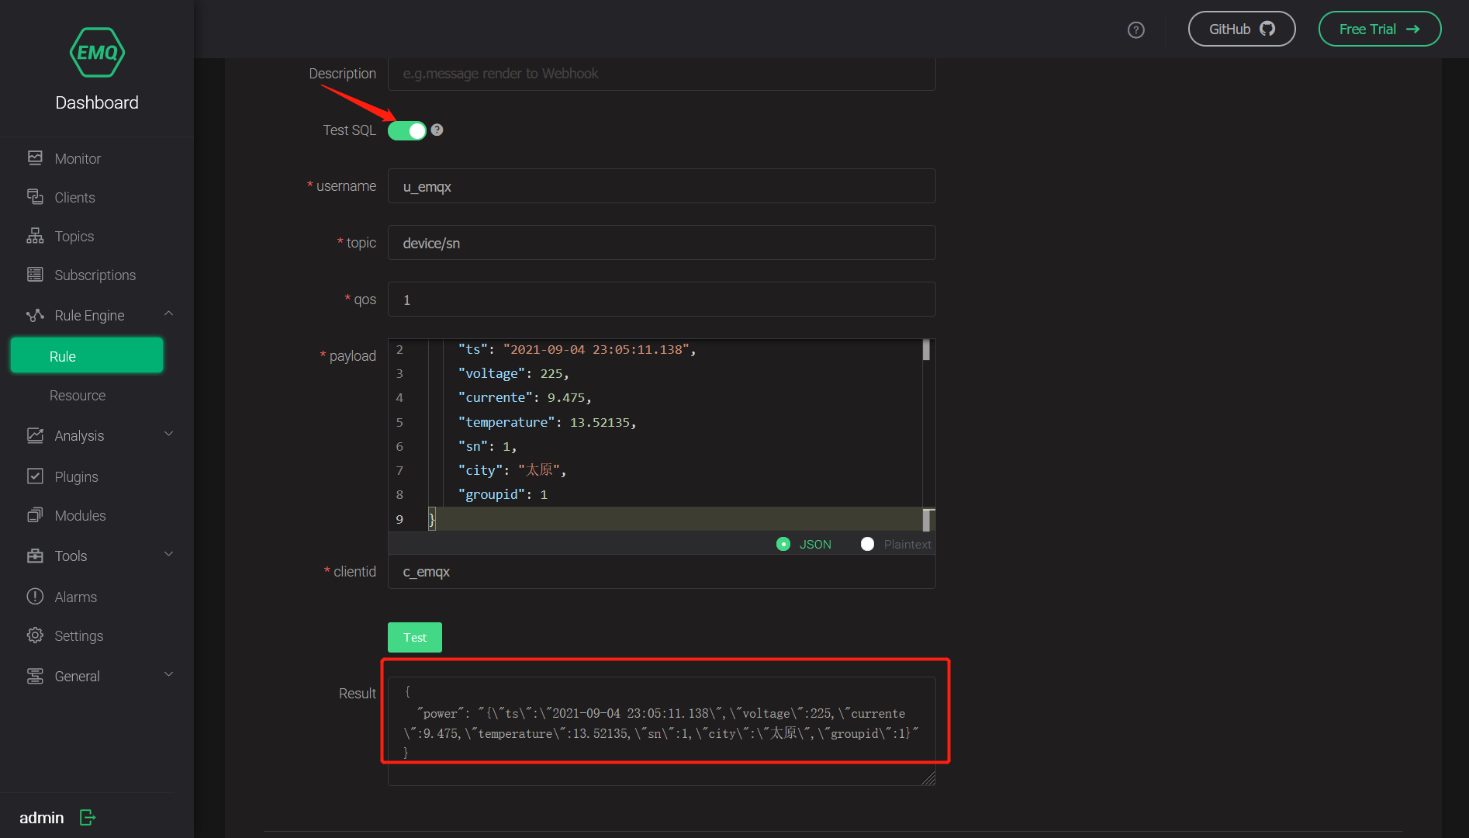Select the JSON payload format radio

[783, 544]
